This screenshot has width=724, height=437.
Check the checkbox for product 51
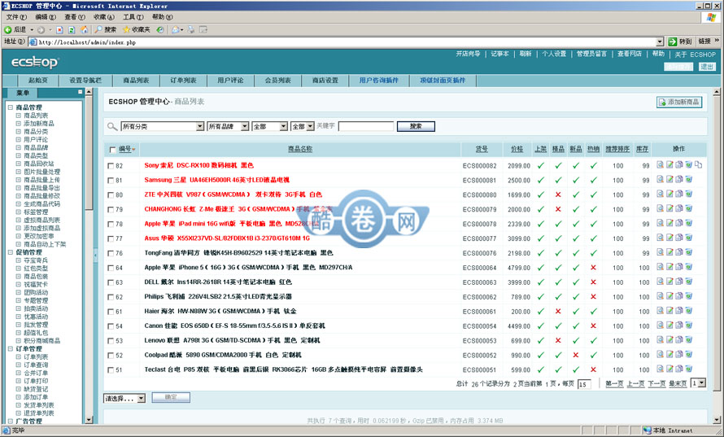click(x=111, y=370)
